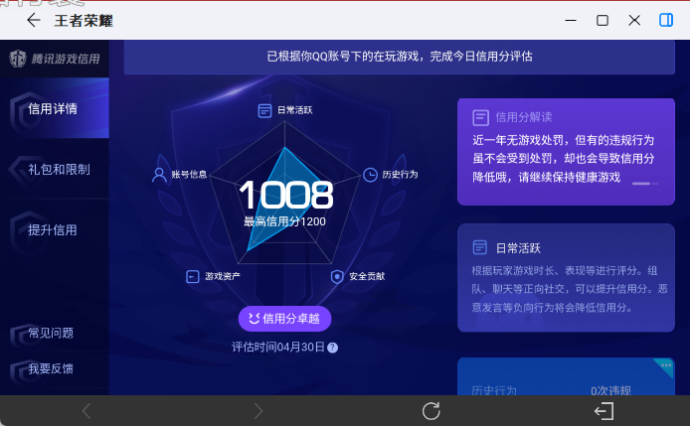Minimize the 王者荣耀 window
The width and height of the screenshot is (690, 426).
click(x=571, y=20)
